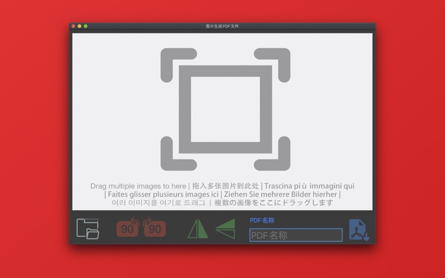Click the Japanese '複数の画像をここにドラッグします' text
This screenshot has width=445, height=278.
pyautogui.click(x=274, y=202)
